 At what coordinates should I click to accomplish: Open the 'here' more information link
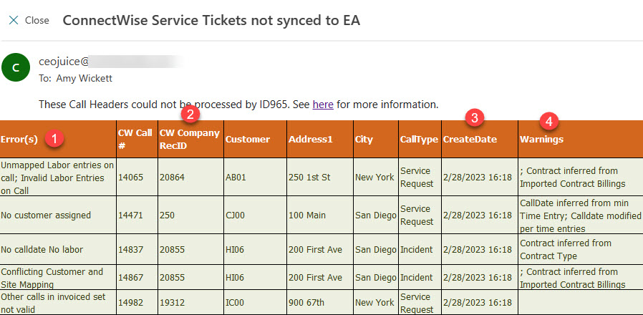click(x=323, y=105)
